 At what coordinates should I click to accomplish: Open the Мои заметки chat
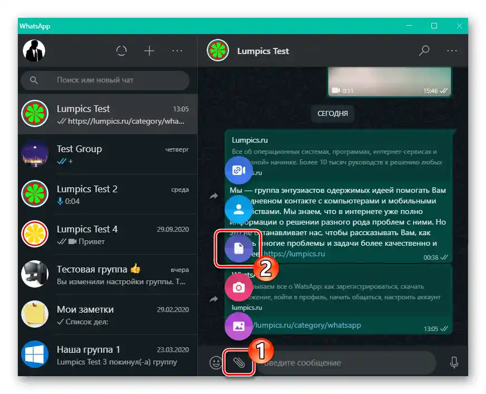click(108, 315)
